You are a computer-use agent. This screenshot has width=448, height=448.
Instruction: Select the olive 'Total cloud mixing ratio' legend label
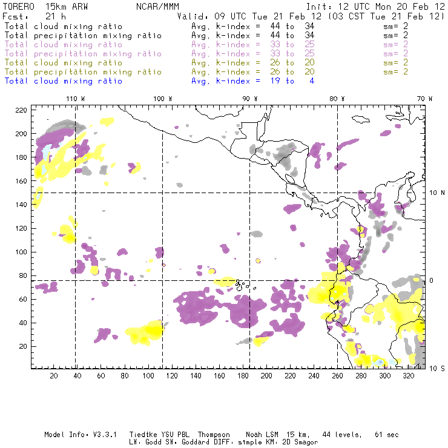click(64, 63)
